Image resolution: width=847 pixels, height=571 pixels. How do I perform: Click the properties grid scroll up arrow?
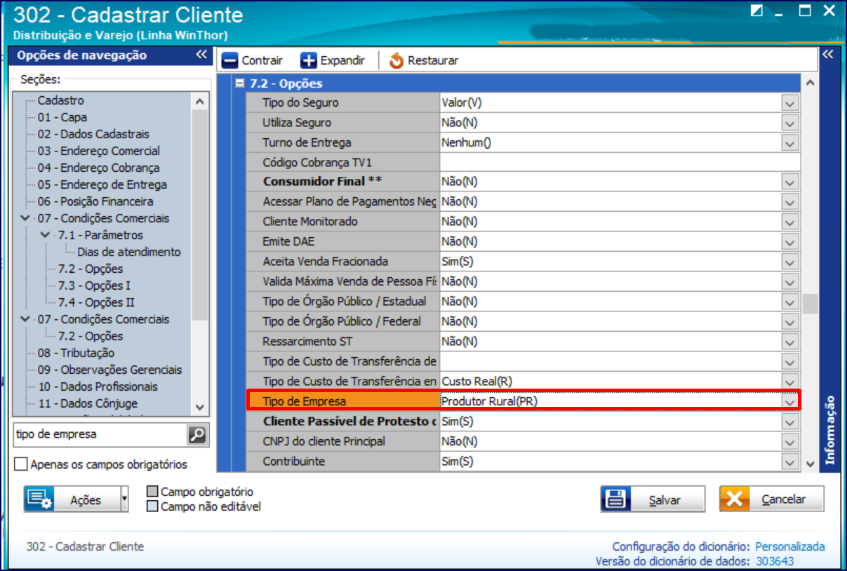point(811,83)
